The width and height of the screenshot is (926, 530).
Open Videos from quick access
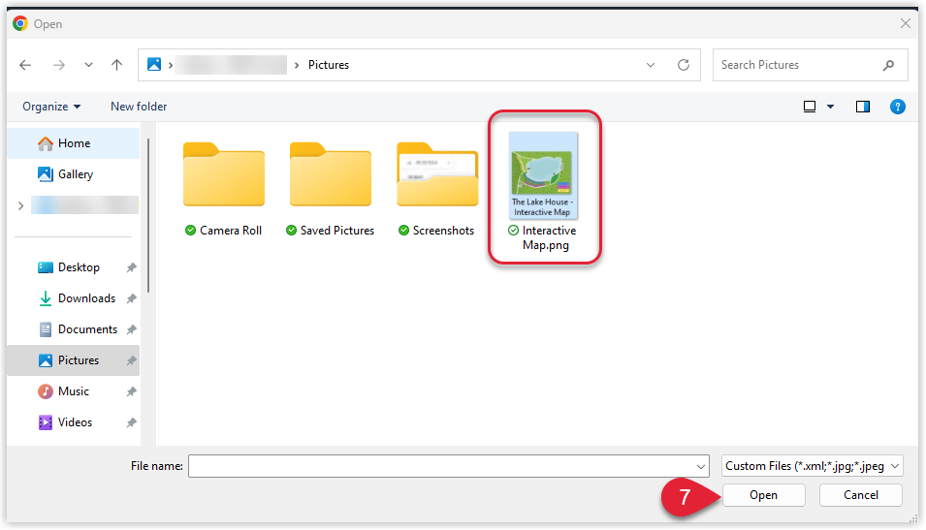tap(74, 422)
